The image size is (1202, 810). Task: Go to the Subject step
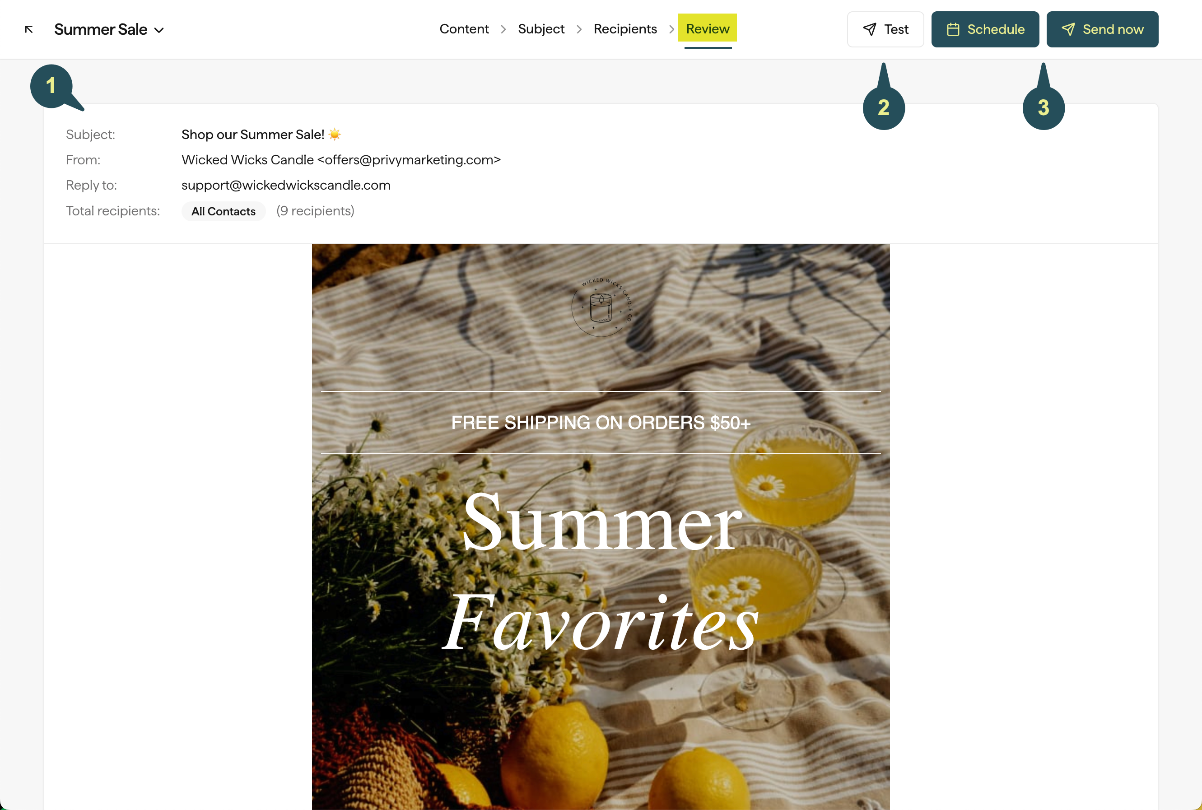(541, 29)
